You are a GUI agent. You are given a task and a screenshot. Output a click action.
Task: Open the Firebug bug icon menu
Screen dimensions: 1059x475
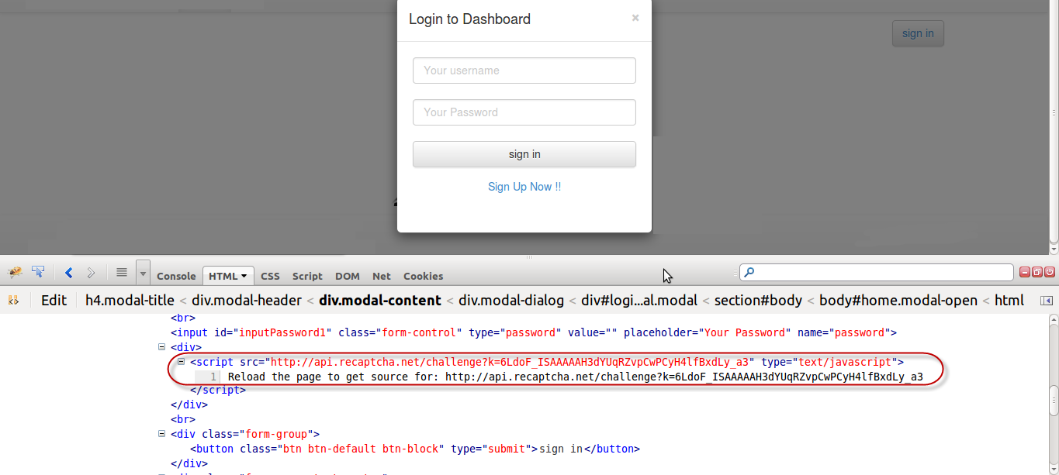coord(15,273)
